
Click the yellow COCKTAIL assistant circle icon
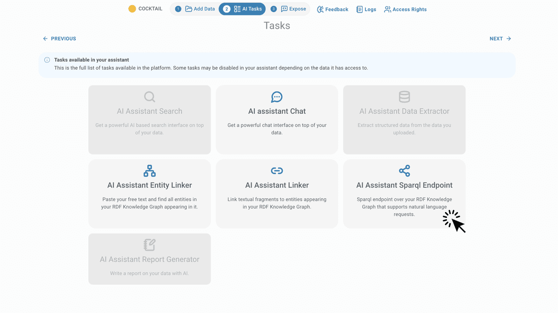(132, 9)
